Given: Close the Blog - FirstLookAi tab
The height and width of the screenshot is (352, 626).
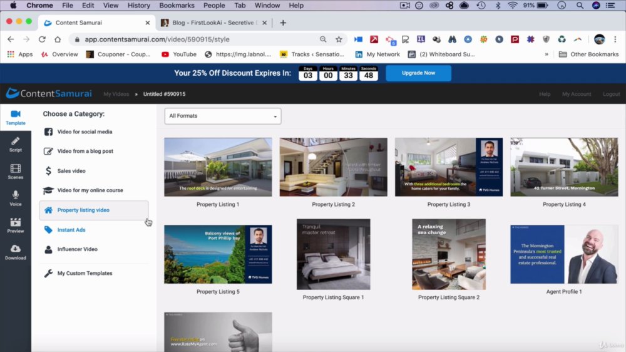Looking at the screenshot, I should [x=264, y=23].
